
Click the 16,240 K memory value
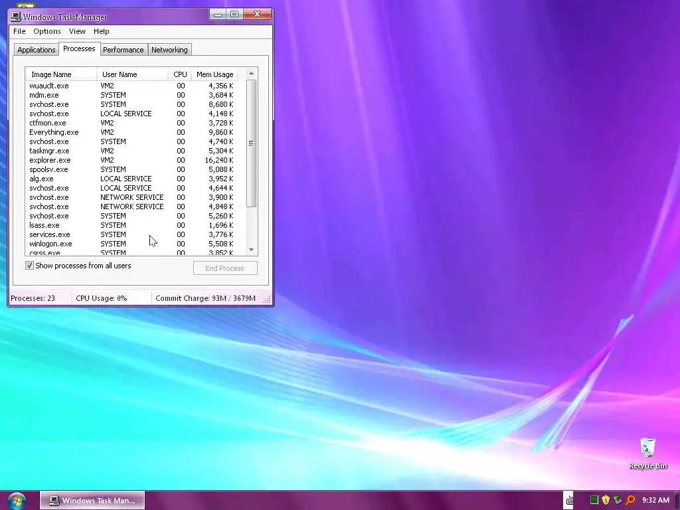click(x=219, y=160)
